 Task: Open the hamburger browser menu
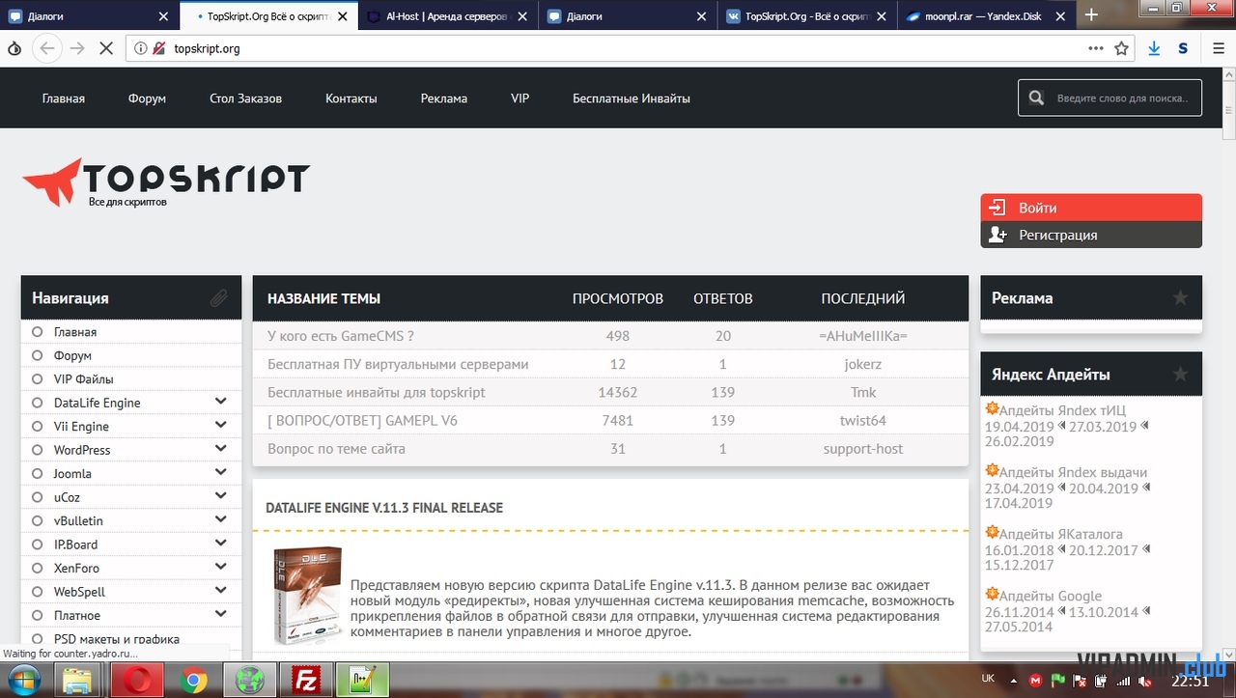[x=1219, y=48]
